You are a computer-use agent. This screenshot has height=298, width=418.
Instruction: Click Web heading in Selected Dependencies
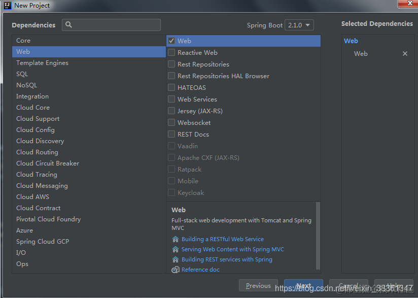[351, 41]
